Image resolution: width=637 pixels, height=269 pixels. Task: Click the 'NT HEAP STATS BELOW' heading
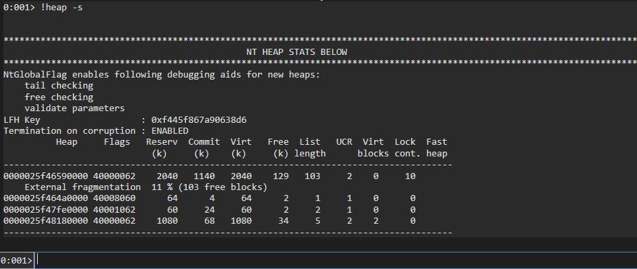[297, 52]
